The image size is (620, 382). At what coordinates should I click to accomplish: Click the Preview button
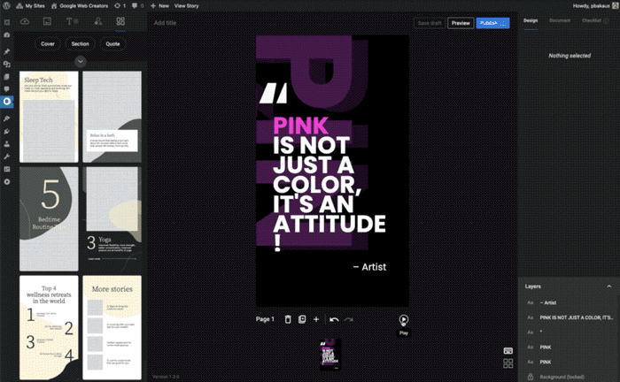coord(460,23)
